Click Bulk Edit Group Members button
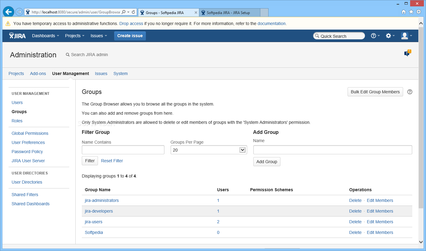Viewport: 426px width, 251px height. [375, 92]
